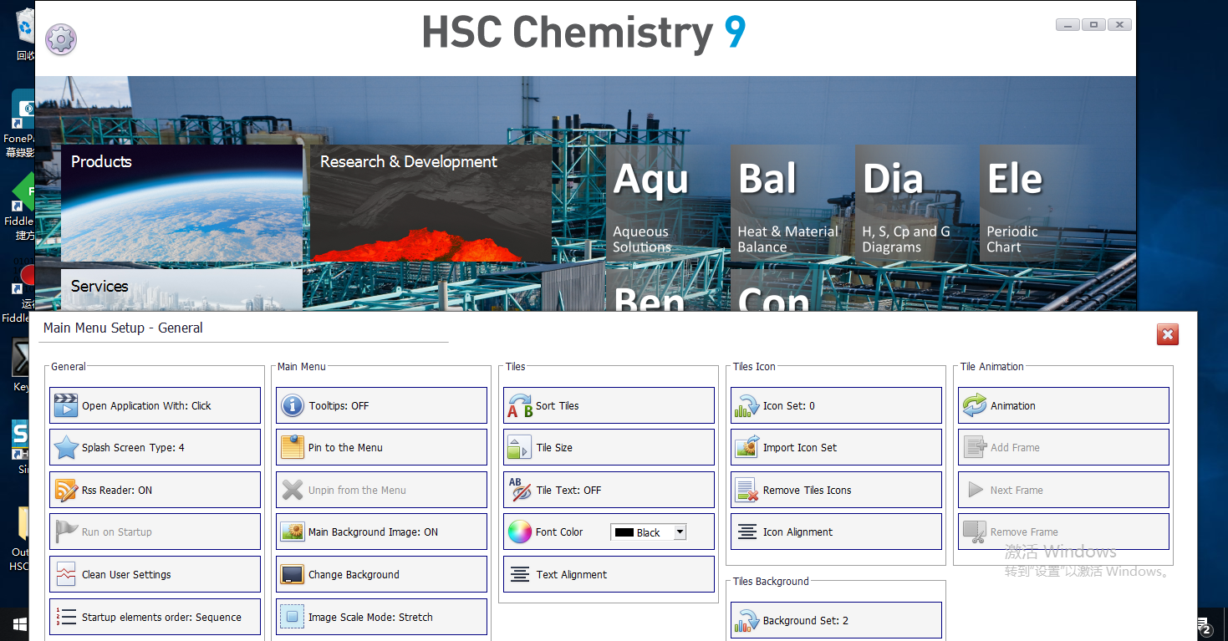Open Change Background option
1228x641 pixels.
click(x=381, y=574)
